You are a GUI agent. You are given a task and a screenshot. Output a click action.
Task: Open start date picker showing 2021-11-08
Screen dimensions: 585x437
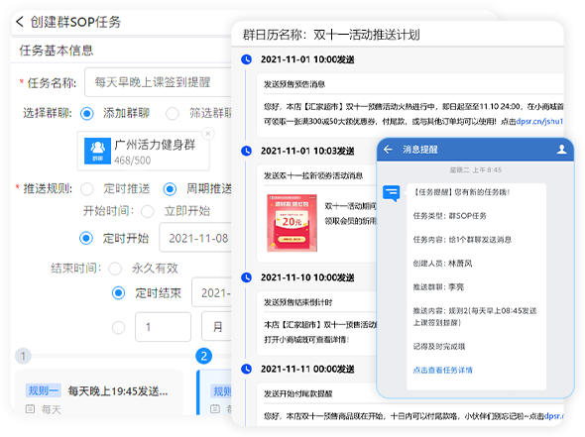tap(196, 238)
